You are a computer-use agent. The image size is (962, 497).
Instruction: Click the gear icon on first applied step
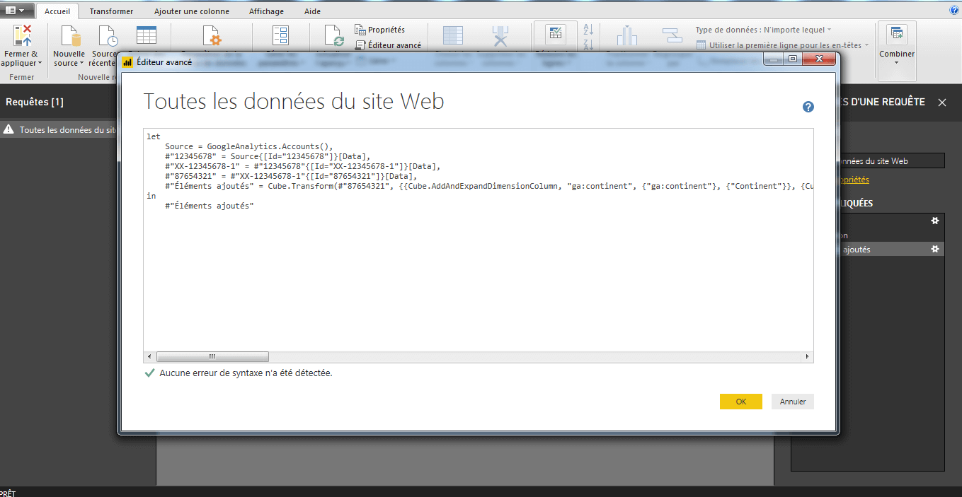(x=935, y=221)
